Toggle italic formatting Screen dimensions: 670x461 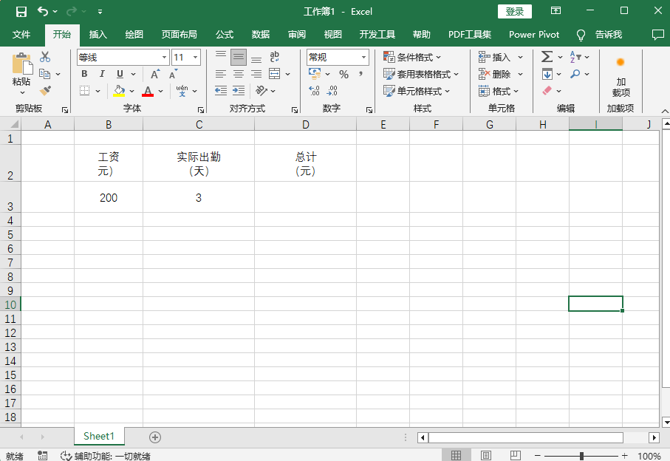pyautogui.click(x=102, y=74)
